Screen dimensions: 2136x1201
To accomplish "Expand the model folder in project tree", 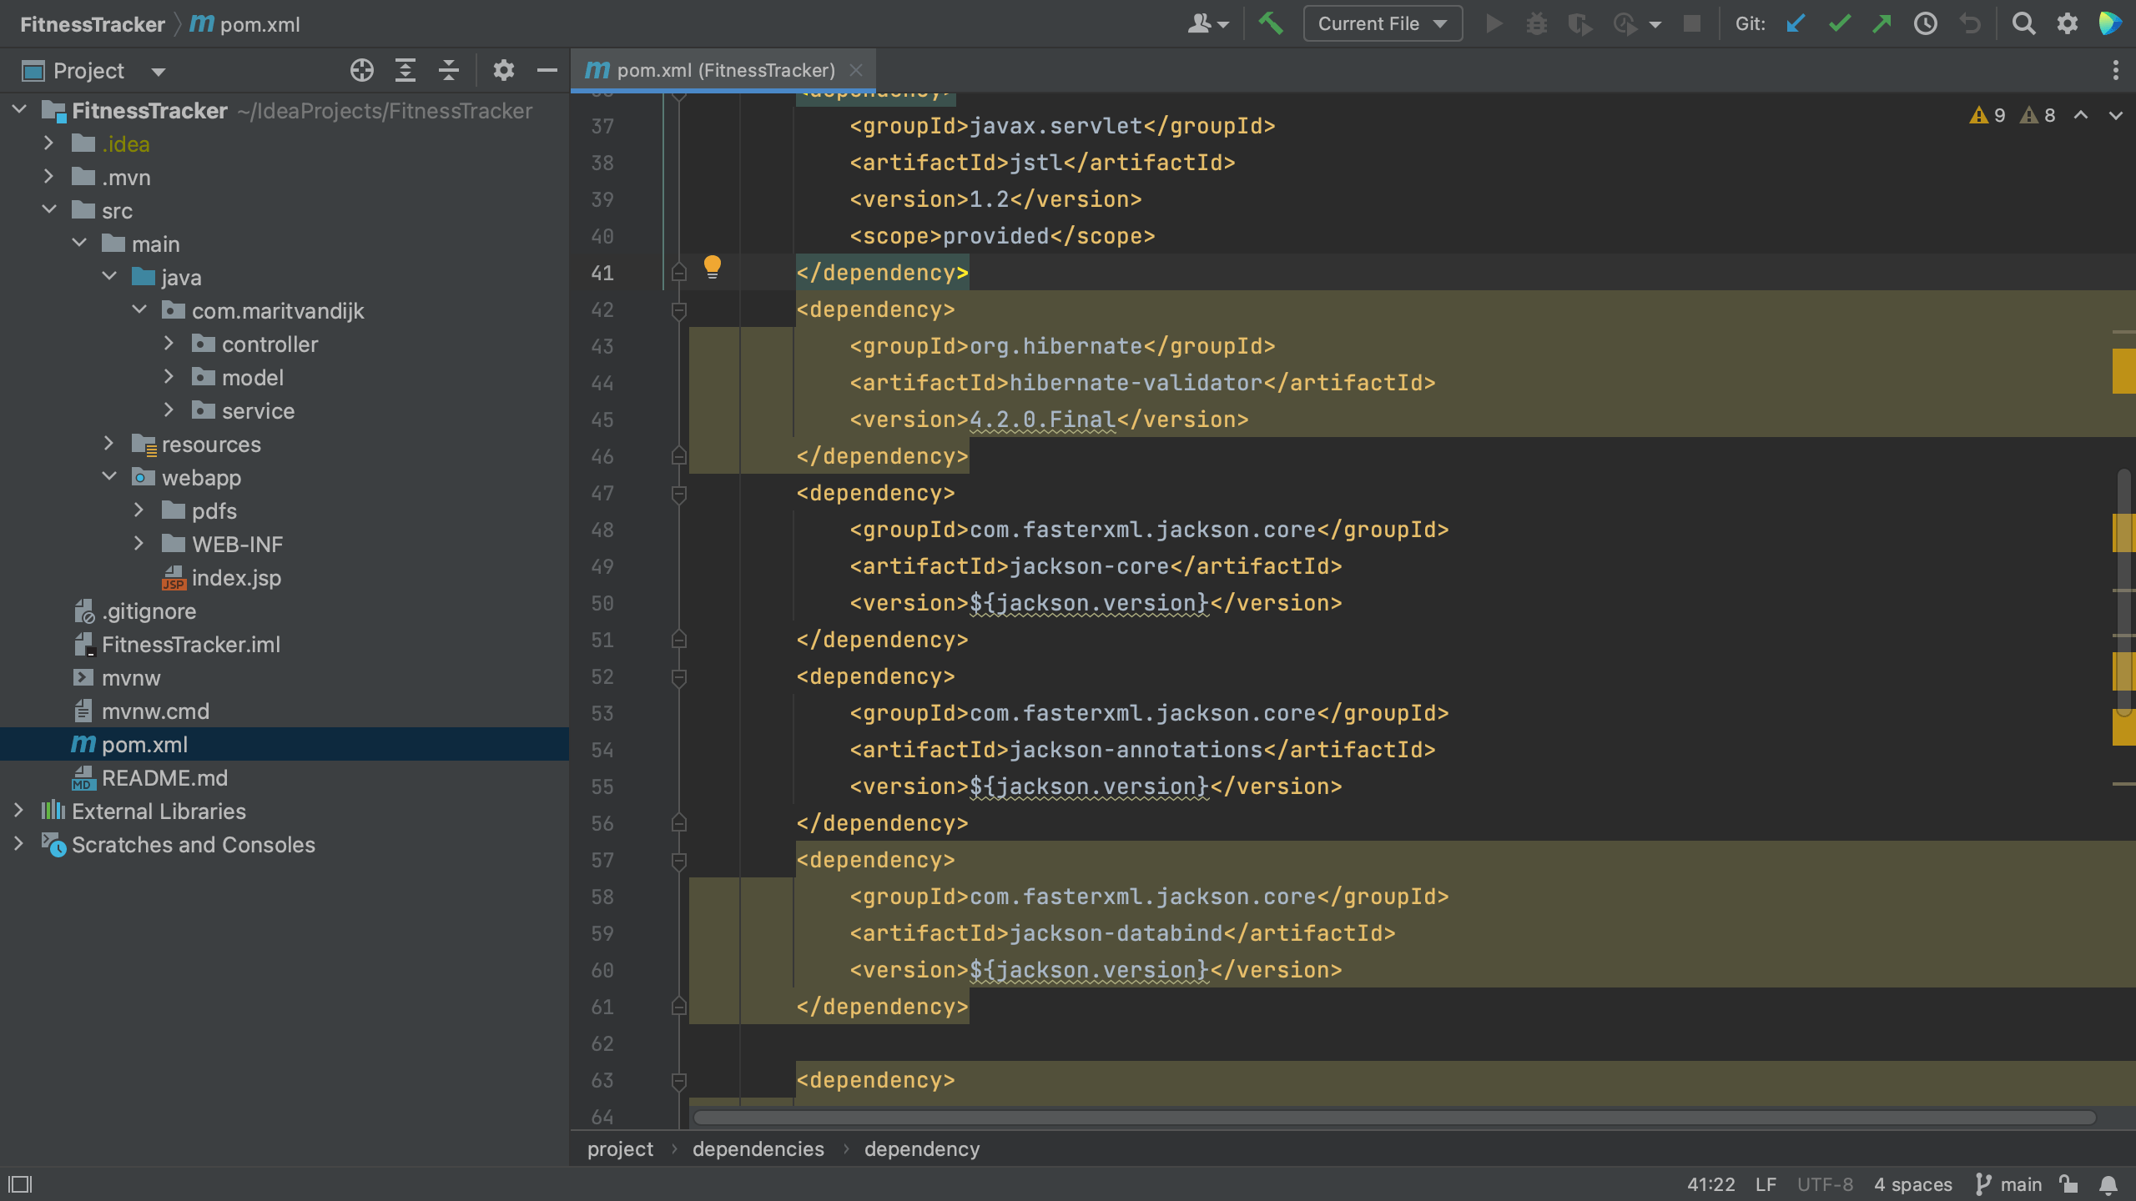I will [167, 377].
